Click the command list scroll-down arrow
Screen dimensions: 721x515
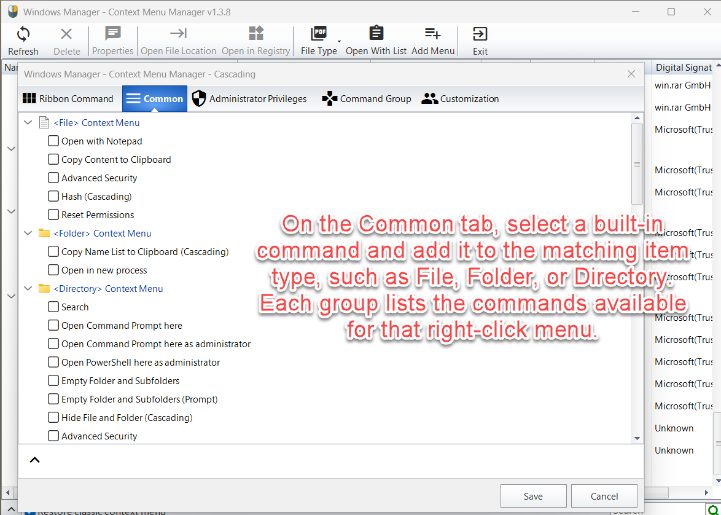pyautogui.click(x=637, y=438)
